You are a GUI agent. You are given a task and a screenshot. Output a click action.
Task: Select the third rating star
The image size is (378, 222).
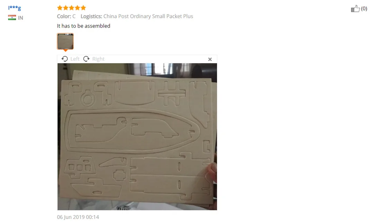tap(71, 8)
